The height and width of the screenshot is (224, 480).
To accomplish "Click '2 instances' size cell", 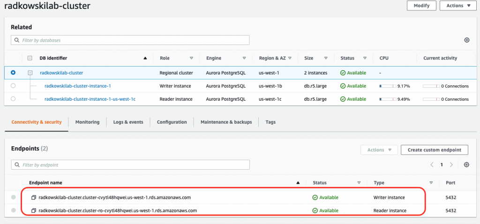I will 315,73.
